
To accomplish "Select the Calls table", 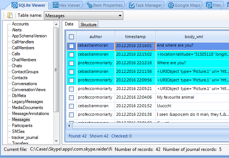I will coord(16,54).
